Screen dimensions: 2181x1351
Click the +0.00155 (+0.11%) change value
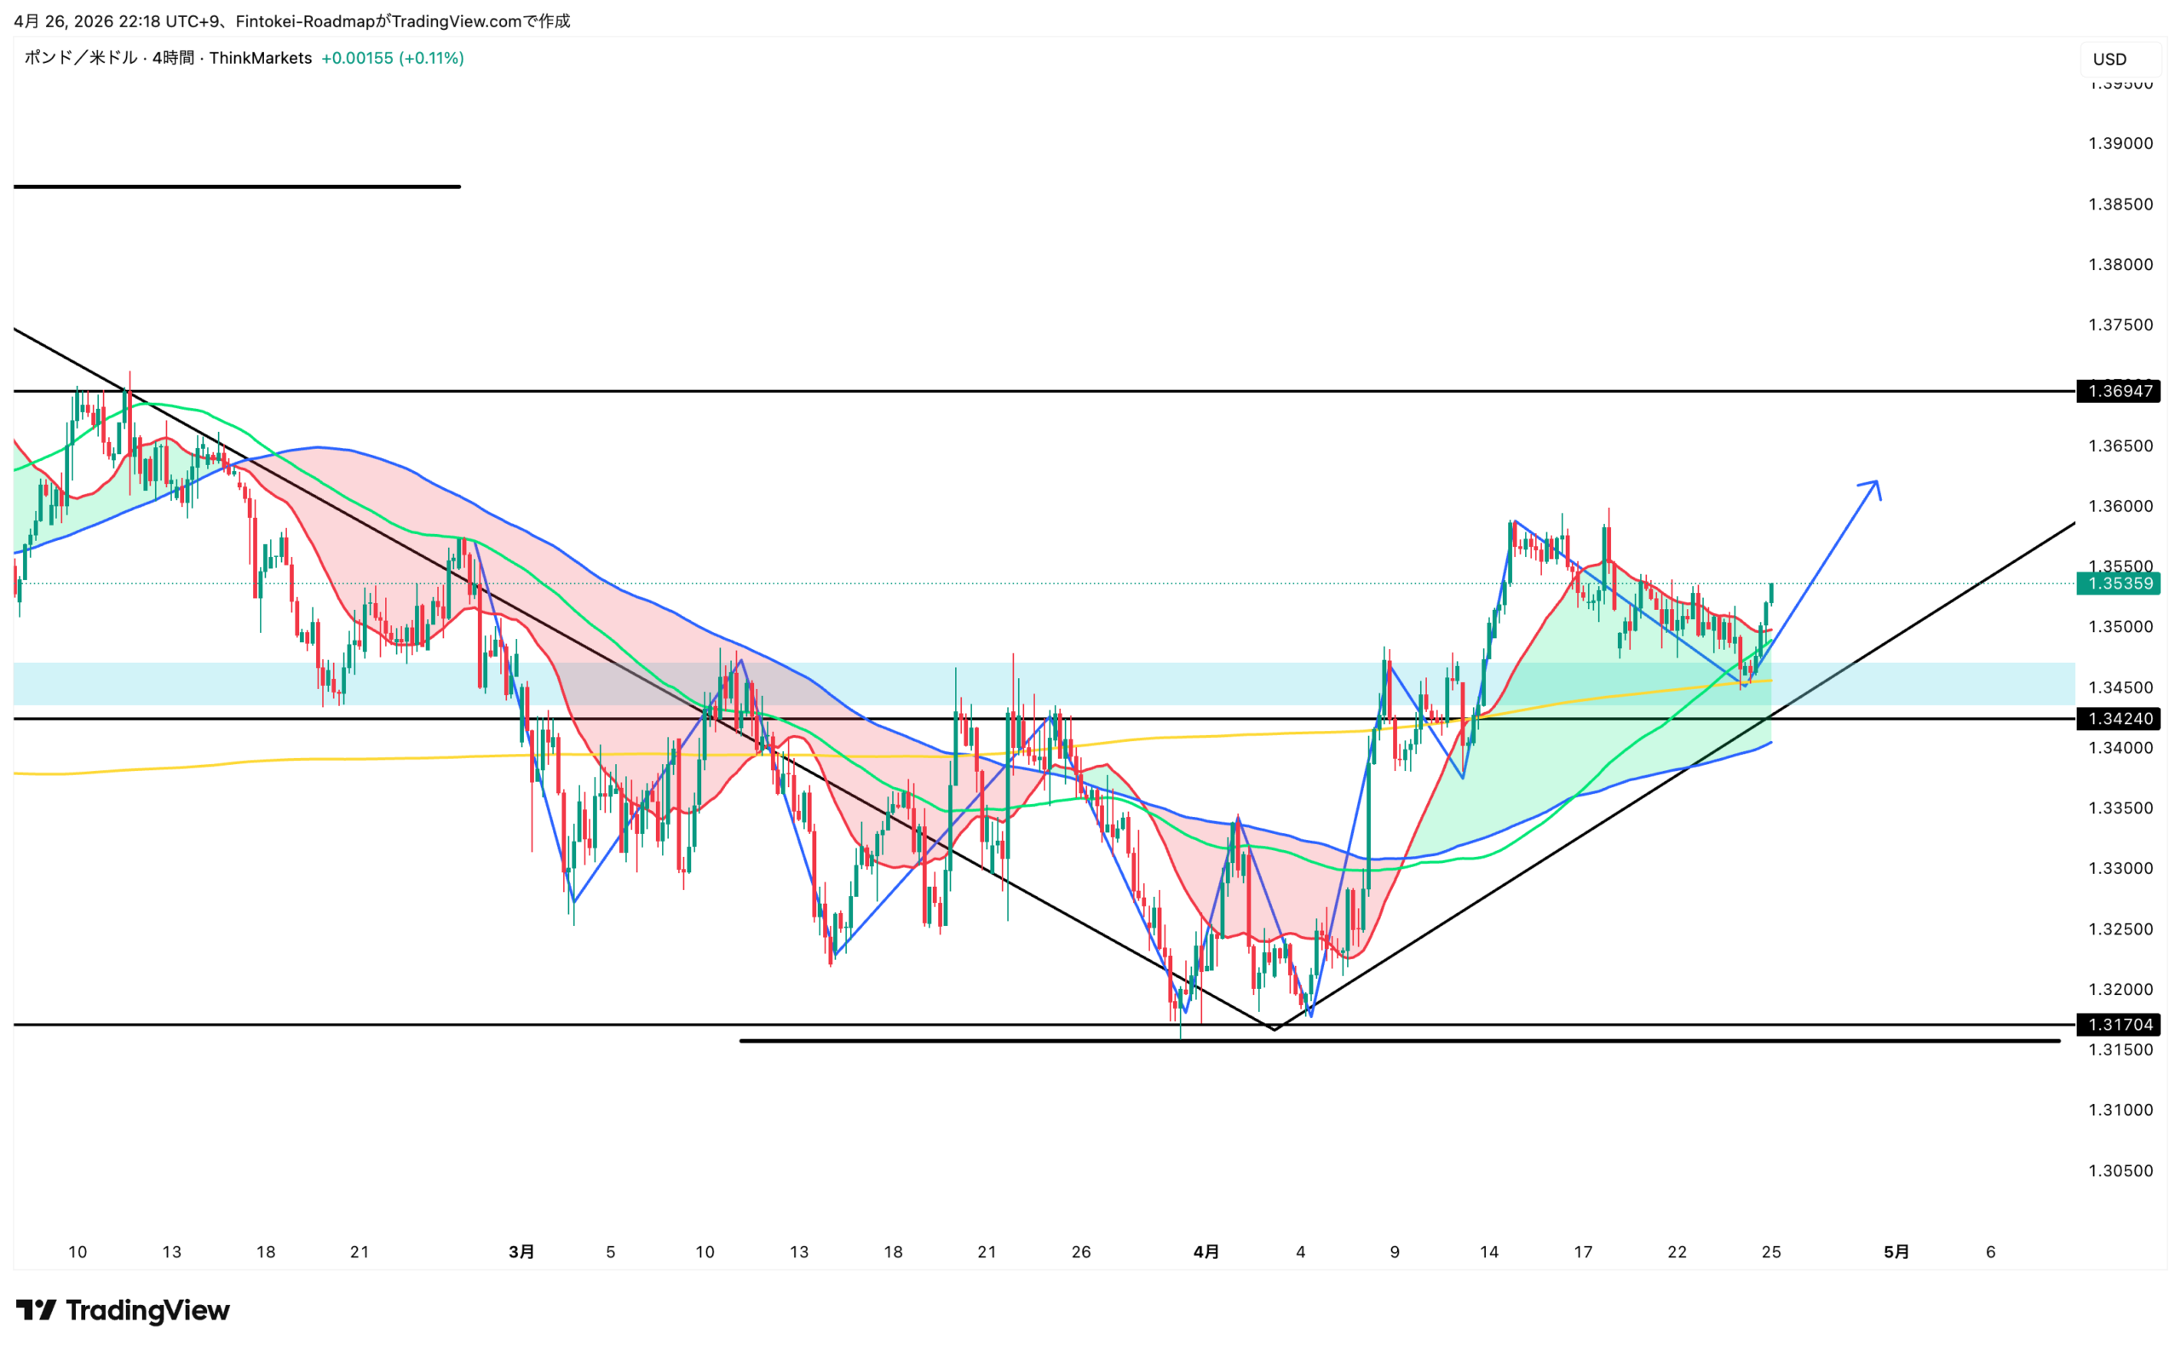(392, 58)
